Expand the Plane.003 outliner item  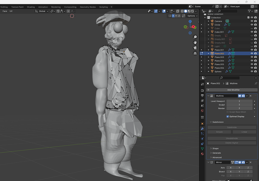tap(208, 57)
